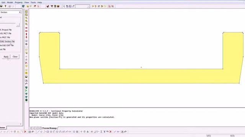
Task: Open the Help menu
Action: click(x=39, y=2)
